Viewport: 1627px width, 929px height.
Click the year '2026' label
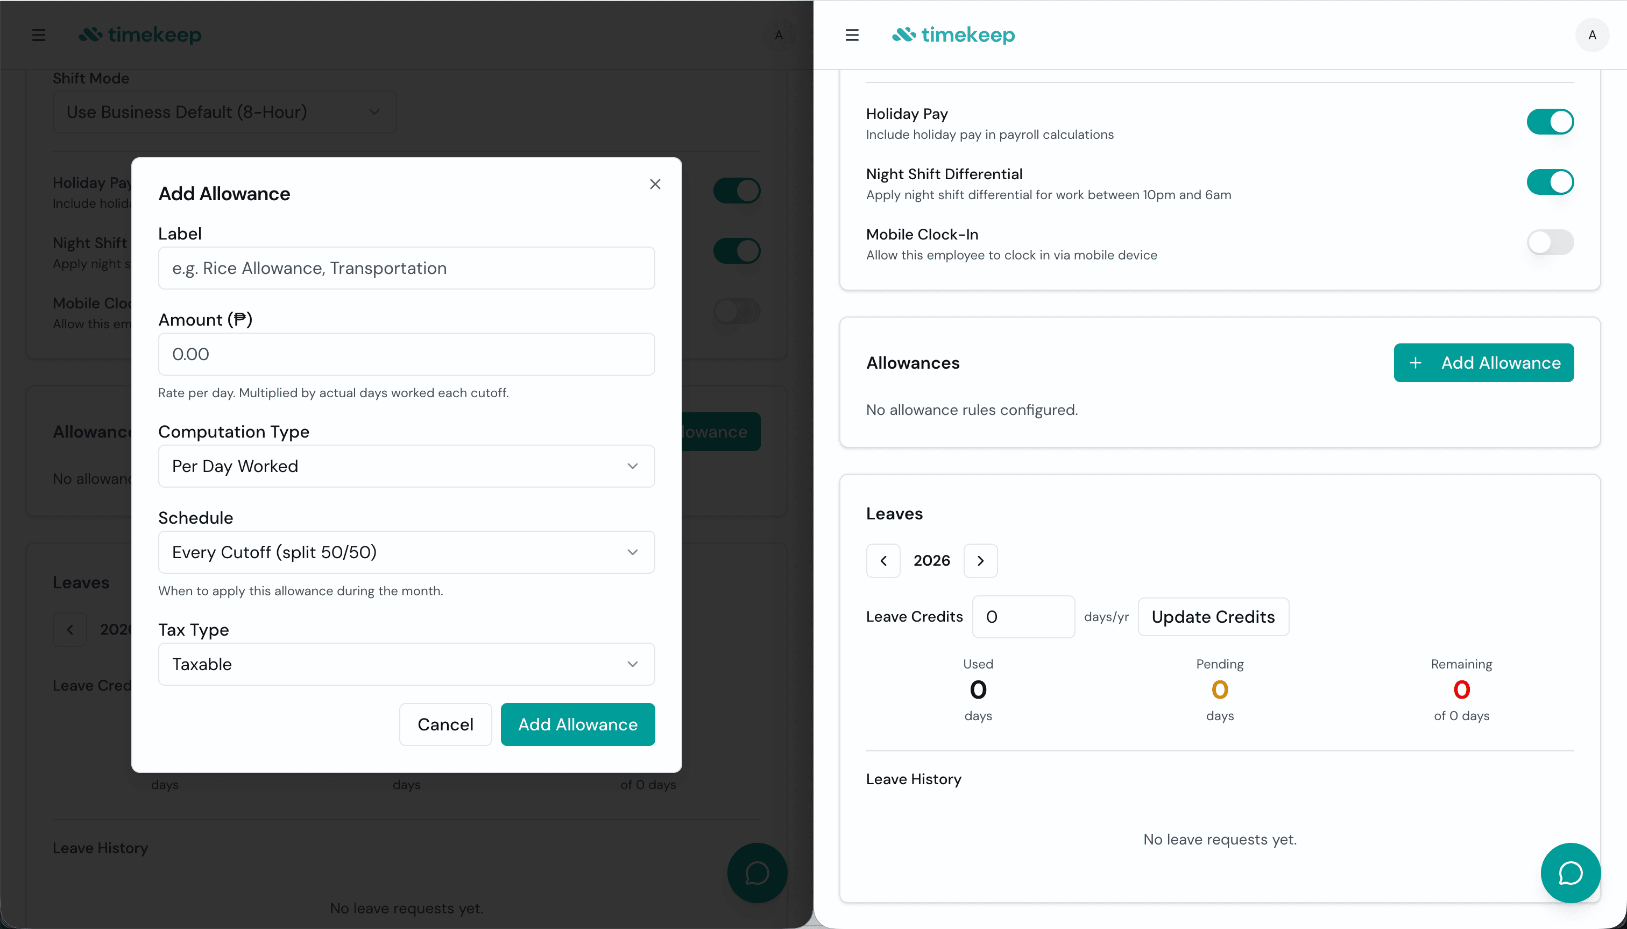(x=931, y=561)
